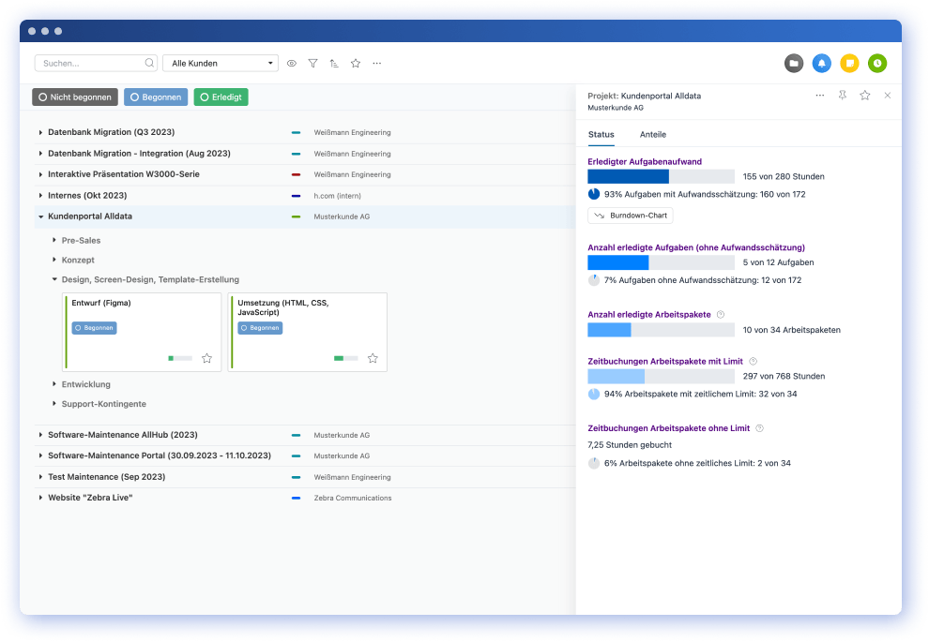Screen dimensions: 929x642
Task: Expand the Support-Kontingente phase
Action: click(53, 404)
